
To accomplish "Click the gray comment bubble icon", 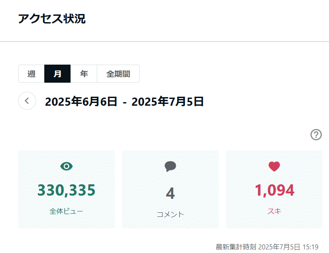I will 170,166.
